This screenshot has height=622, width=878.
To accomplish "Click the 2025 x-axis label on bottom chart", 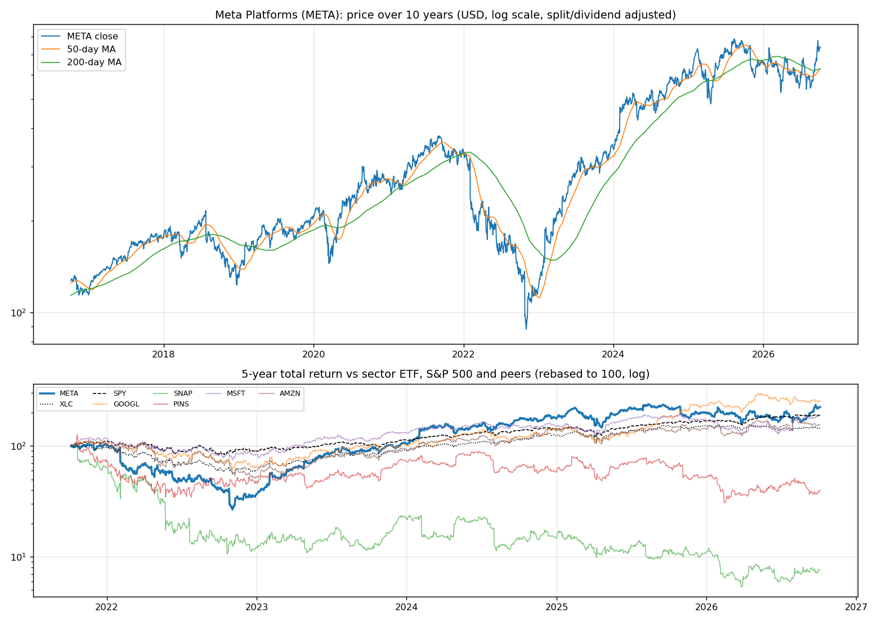I will click(557, 607).
